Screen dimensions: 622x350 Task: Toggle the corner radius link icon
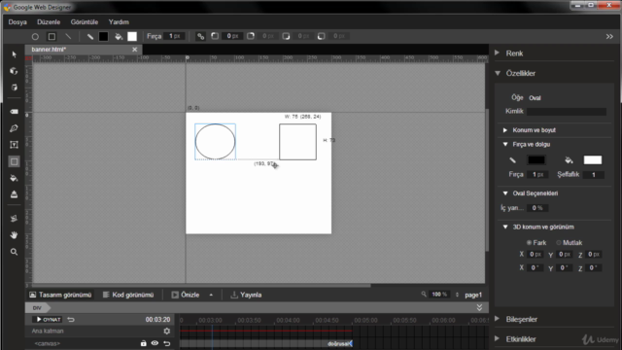point(201,37)
